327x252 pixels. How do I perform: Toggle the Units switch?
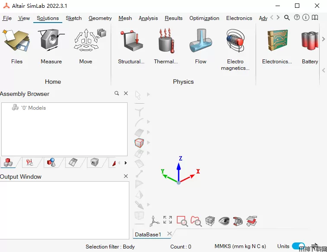(x=298, y=246)
